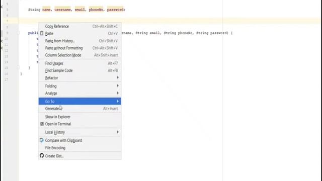
Task: Expand Local History submenu arrow
Action: [118, 132]
